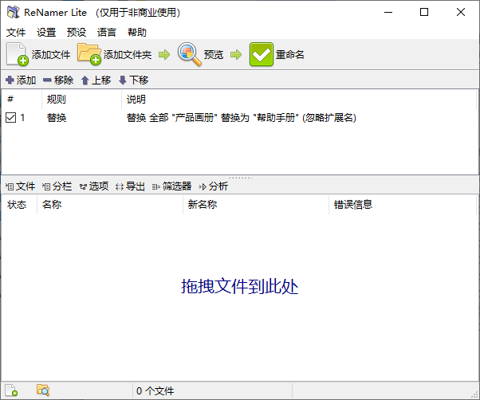Open the 帮助 menu
The height and width of the screenshot is (400, 480).
click(x=137, y=32)
